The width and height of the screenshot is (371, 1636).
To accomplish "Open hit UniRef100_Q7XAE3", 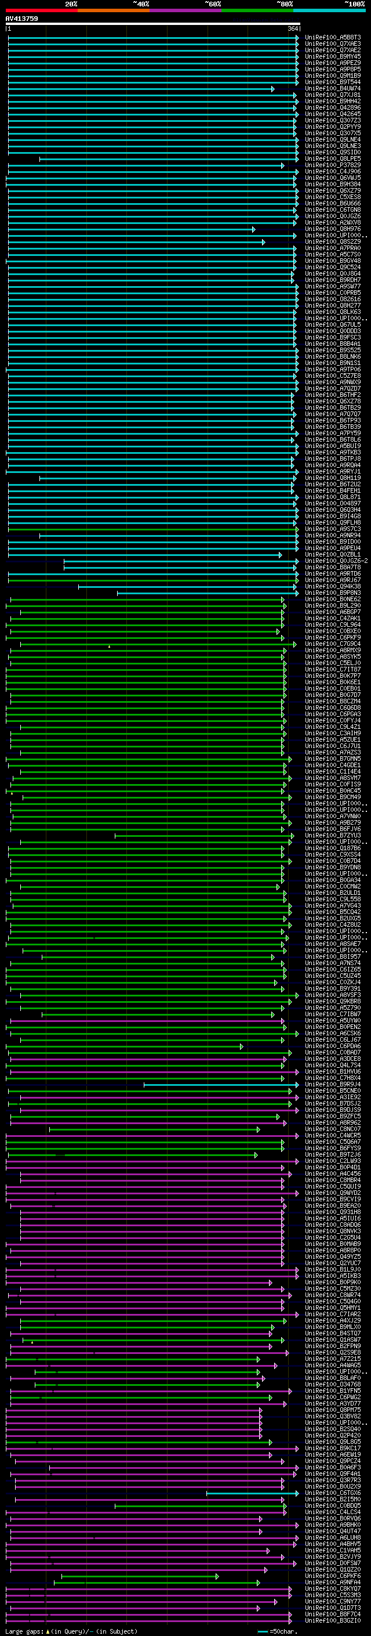I will (x=333, y=44).
